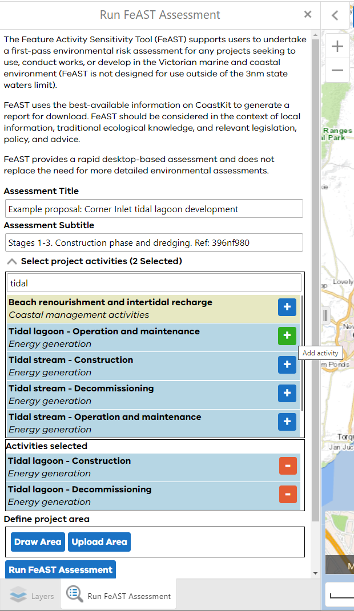Click Upload Area button

(99, 542)
